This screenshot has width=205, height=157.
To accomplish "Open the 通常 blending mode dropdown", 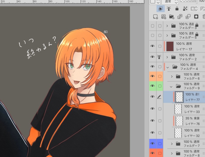I will pyautogui.click(x=170, y=2).
